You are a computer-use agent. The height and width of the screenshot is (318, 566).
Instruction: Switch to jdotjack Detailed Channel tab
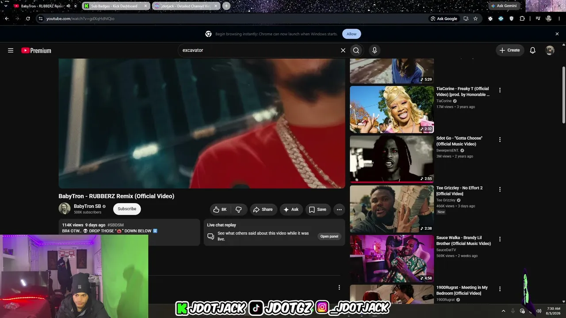(x=186, y=6)
